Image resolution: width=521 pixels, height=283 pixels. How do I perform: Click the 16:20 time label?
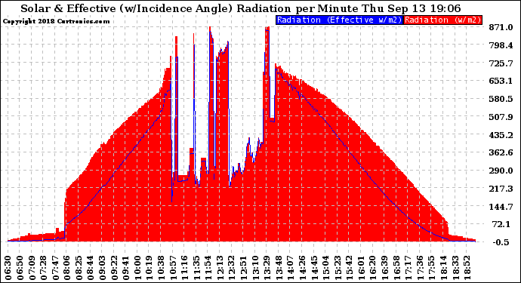pos(373,268)
